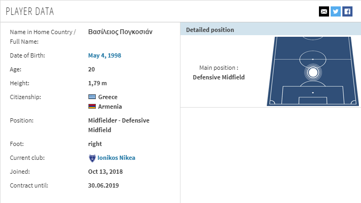Share on Facebook icon
This screenshot has width=361, height=203.
[x=347, y=12]
